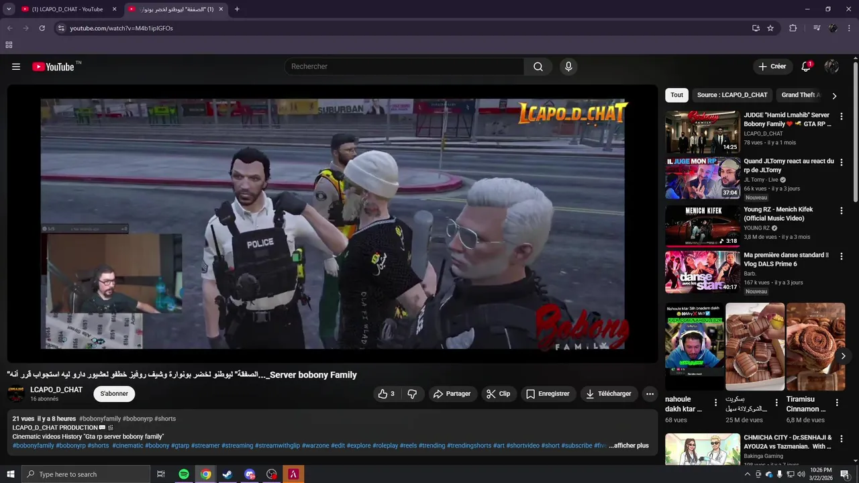Dislike the video with thumbs down
859x483 pixels.
point(412,394)
